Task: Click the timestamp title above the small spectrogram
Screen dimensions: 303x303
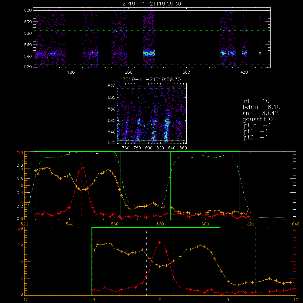Action: coord(151,79)
